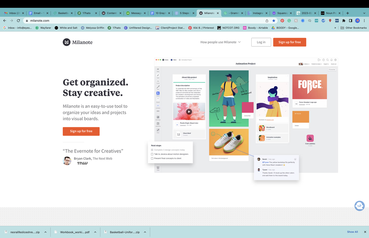
Task: Open the FORCE logo thumbnail
Action: click(x=310, y=87)
